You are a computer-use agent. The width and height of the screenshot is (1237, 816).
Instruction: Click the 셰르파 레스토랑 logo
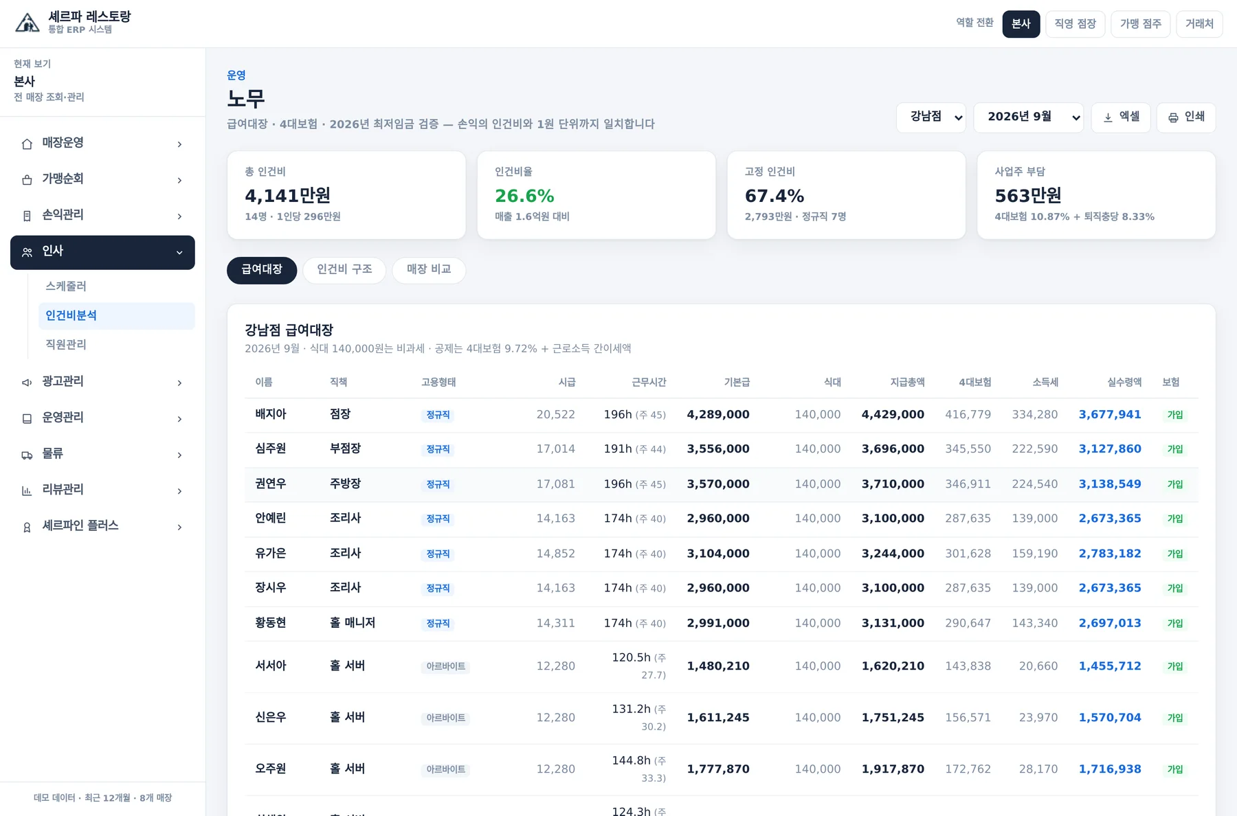click(27, 23)
